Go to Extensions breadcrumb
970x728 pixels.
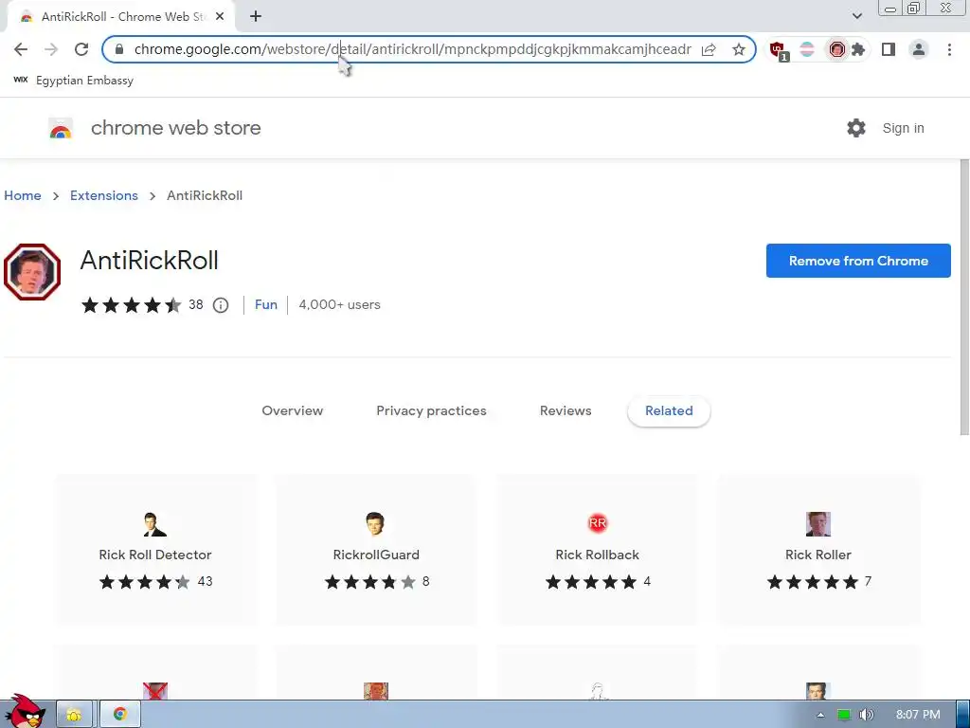(x=104, y=195)
